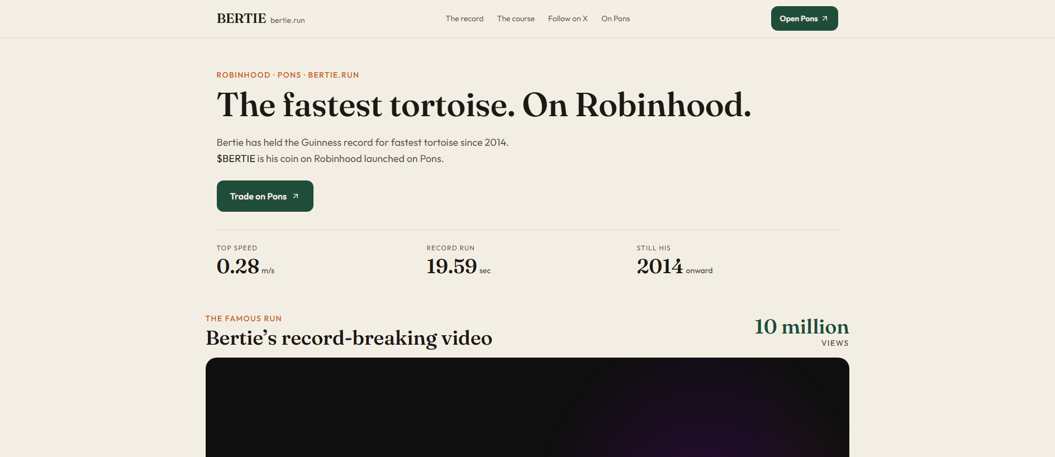Open Follow on X link
This screenshot has height=457, width=1055.
(568, 18)
